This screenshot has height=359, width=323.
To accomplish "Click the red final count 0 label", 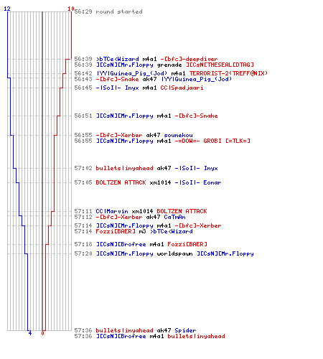I will (x=42, y=333).
